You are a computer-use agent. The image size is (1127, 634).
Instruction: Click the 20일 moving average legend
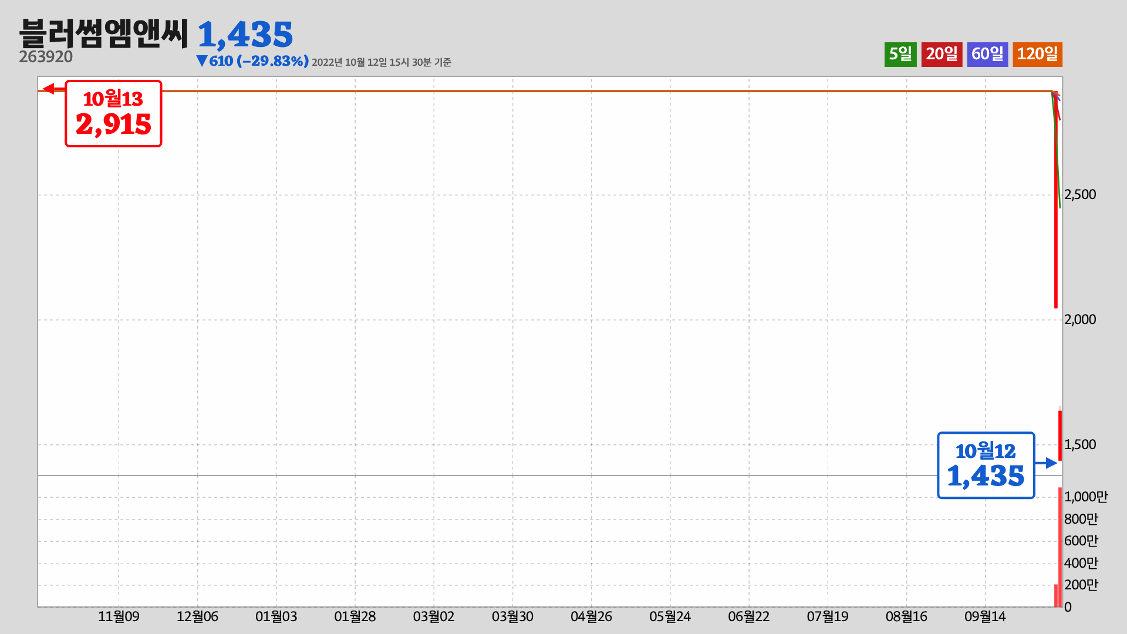click(x=942, y=55)
